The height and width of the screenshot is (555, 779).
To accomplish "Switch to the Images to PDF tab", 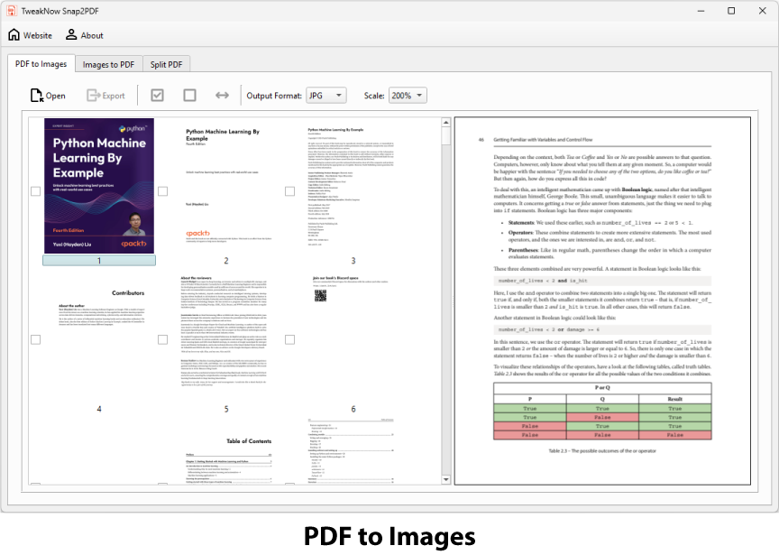I will (108, 65).
